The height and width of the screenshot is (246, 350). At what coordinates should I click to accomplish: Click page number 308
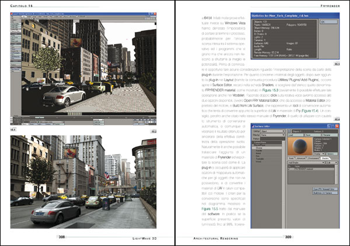pos(62,237)
